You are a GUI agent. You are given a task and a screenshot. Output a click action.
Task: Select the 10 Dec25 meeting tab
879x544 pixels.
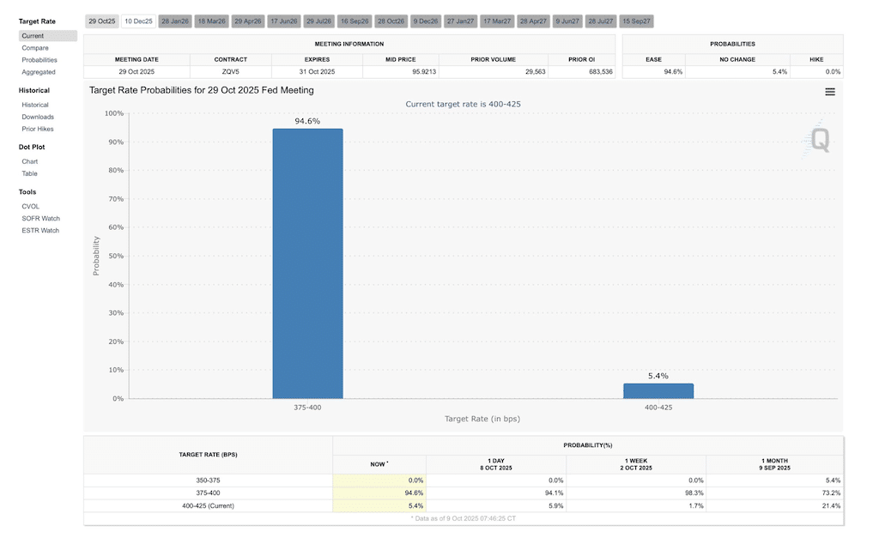[138, 21]
